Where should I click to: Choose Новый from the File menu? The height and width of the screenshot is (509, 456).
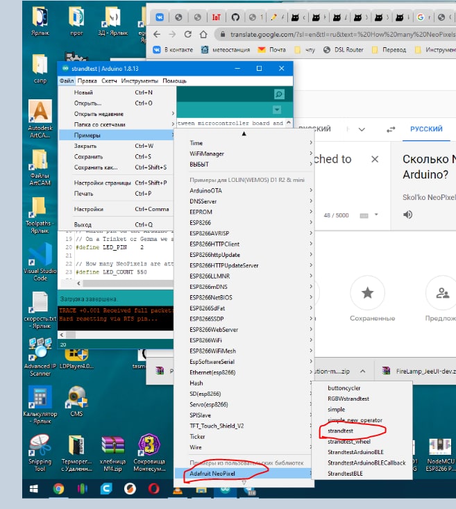(117, 92)
